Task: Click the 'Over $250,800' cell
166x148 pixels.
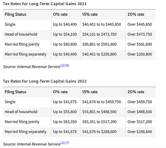Action: [140, 54]
